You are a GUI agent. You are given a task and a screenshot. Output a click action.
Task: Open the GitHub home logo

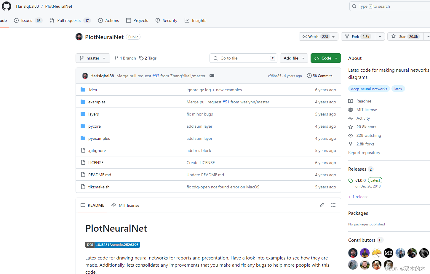click(x=6, y=6)
